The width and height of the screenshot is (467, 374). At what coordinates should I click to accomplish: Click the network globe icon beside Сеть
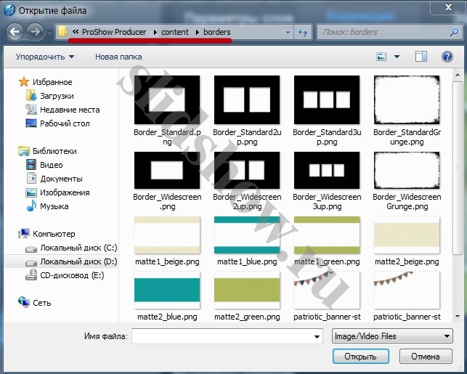tap(23, 302)
